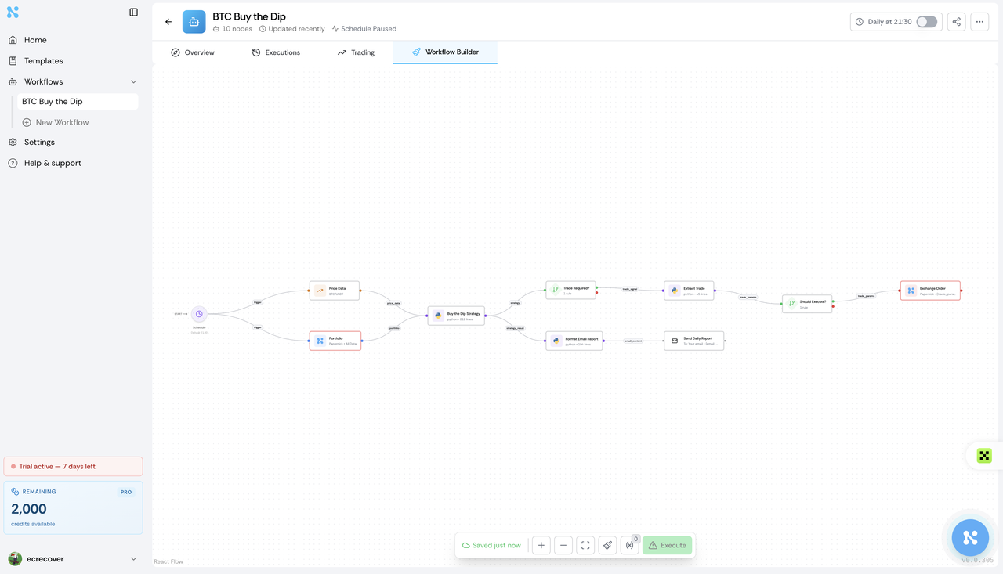1003x574 pixels.
Task: Select the Trade Required? condition node
Action: pos(571,291)
